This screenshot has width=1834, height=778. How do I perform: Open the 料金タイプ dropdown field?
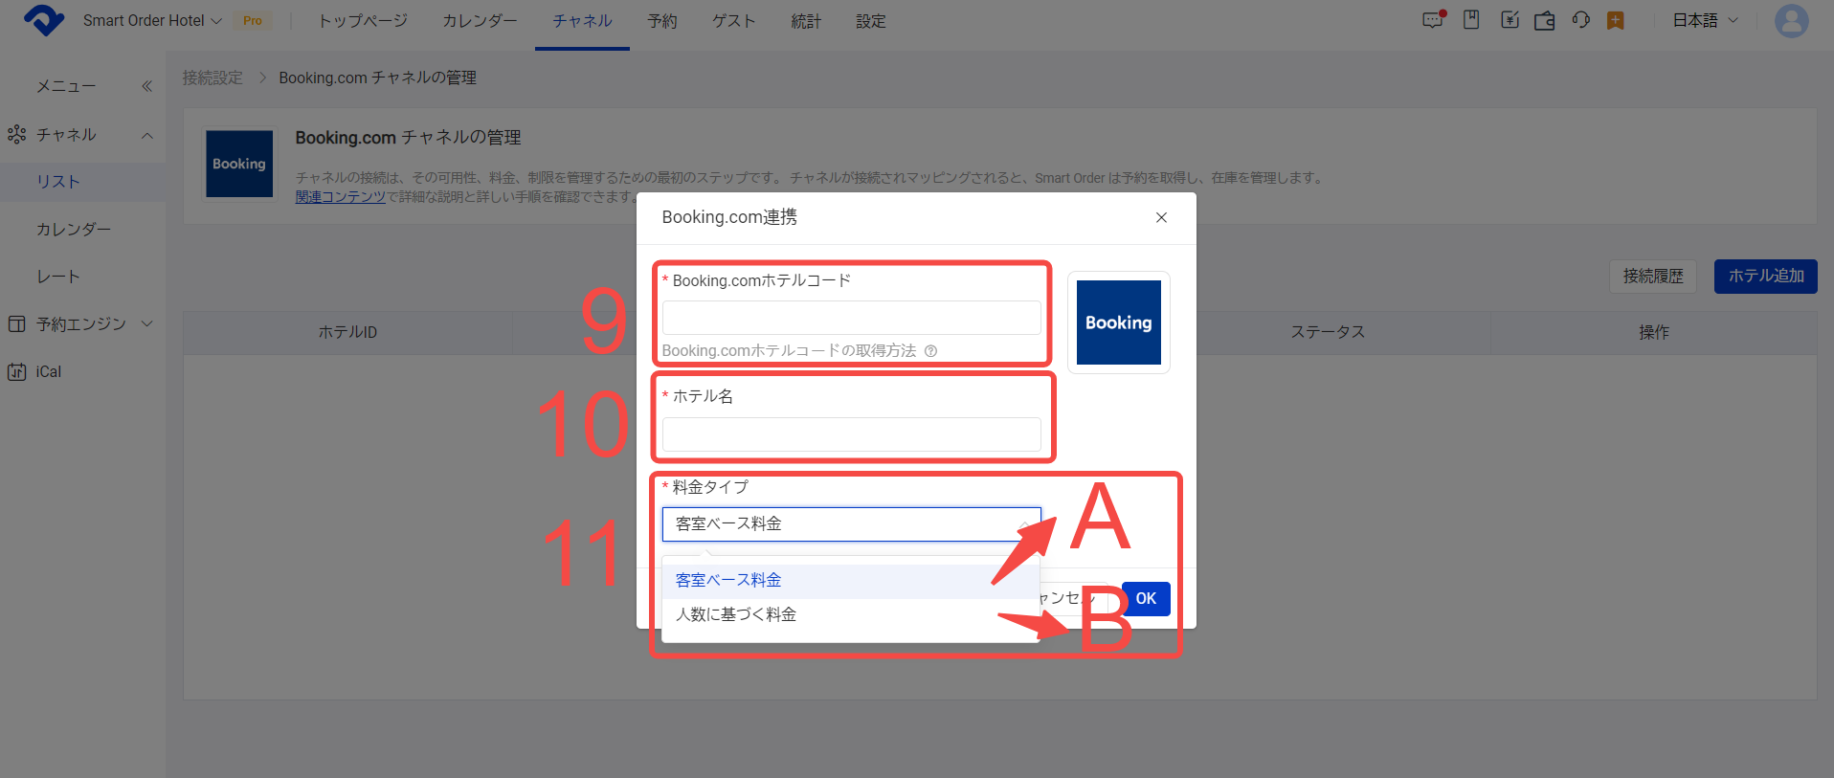851,524
